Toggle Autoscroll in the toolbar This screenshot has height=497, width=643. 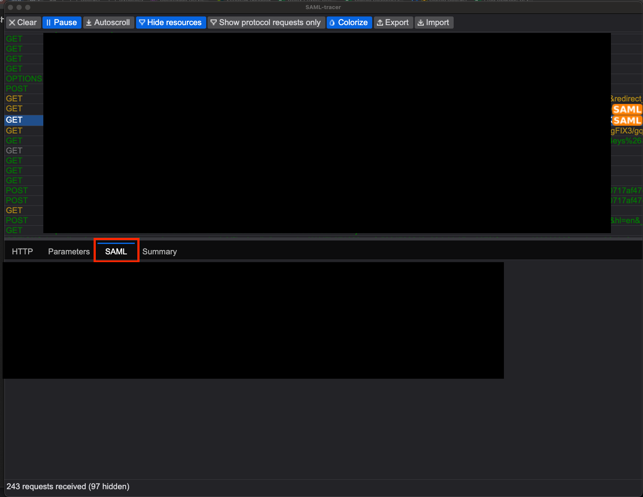pyautogui.click(x=108, y=23)
